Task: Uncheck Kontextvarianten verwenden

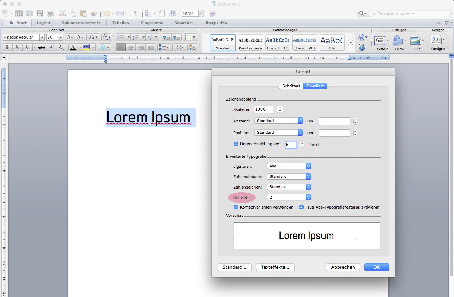Action: 236,207
